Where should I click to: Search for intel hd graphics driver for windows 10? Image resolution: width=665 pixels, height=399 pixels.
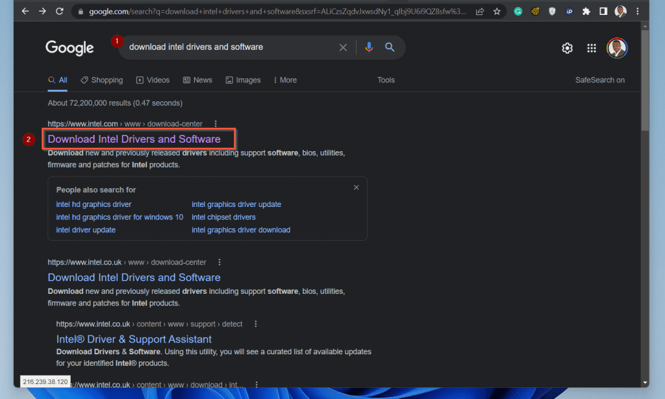tap(119, 217)
